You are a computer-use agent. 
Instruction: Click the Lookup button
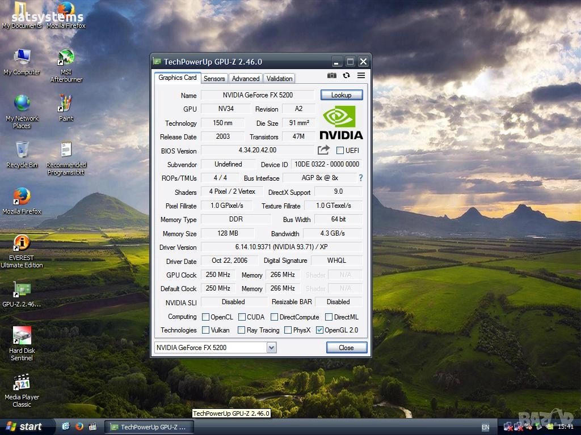(x=341, y=95)
